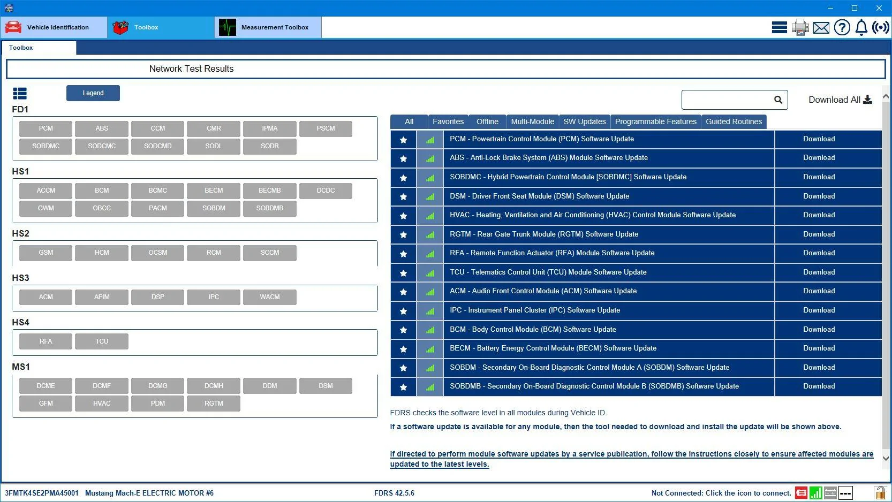
Task: Select the Guided Routines tab
Action: coord(734,121)
